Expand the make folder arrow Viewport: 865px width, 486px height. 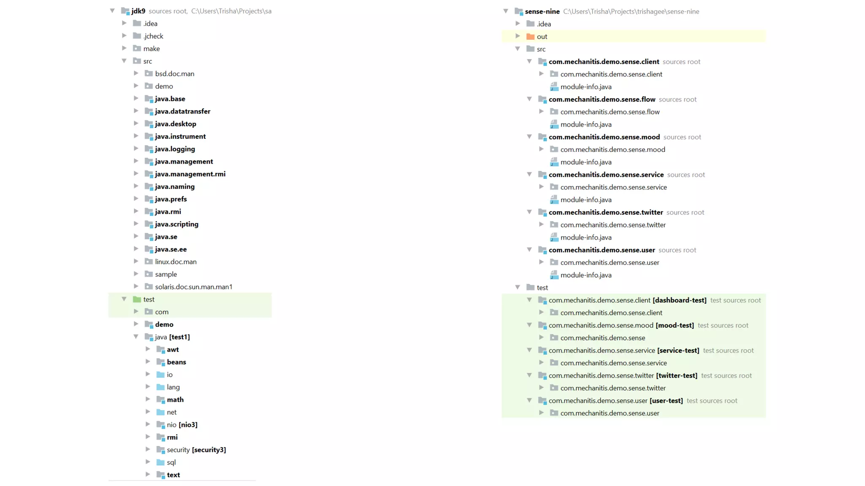tap(124, 49)
